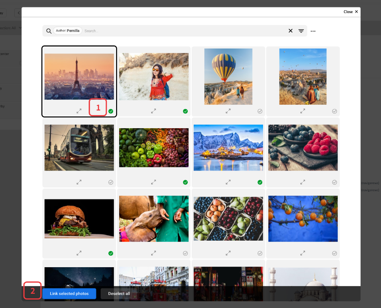Select the Cappadocia landscape photo checkmark

[x=334, y=111]
